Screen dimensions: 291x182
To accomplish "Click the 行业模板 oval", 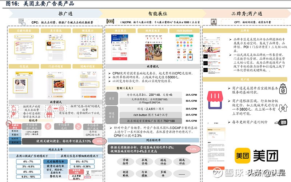I will (x=144, y=174).
